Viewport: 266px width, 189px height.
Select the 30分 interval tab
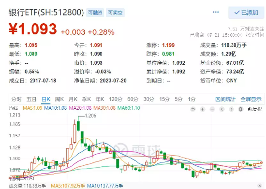point(149,99)
